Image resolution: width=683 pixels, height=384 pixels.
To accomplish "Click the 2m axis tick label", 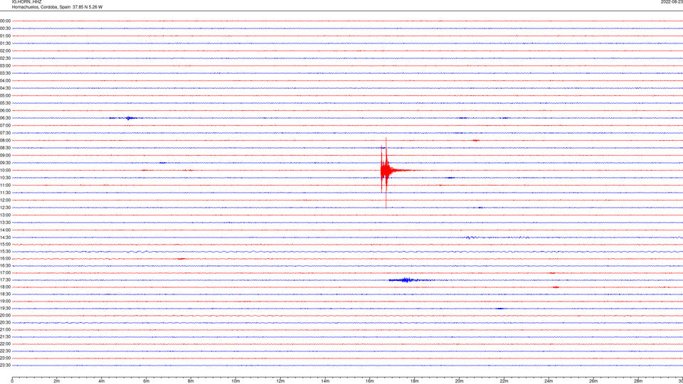I will point(57,381).
